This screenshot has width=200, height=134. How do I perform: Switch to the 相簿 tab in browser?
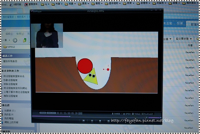tap(180, 23)
